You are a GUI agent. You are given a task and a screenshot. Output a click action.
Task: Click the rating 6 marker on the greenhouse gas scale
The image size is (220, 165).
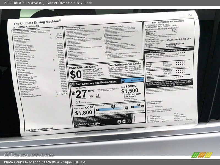pyautogui.click(x=113, y=106)
